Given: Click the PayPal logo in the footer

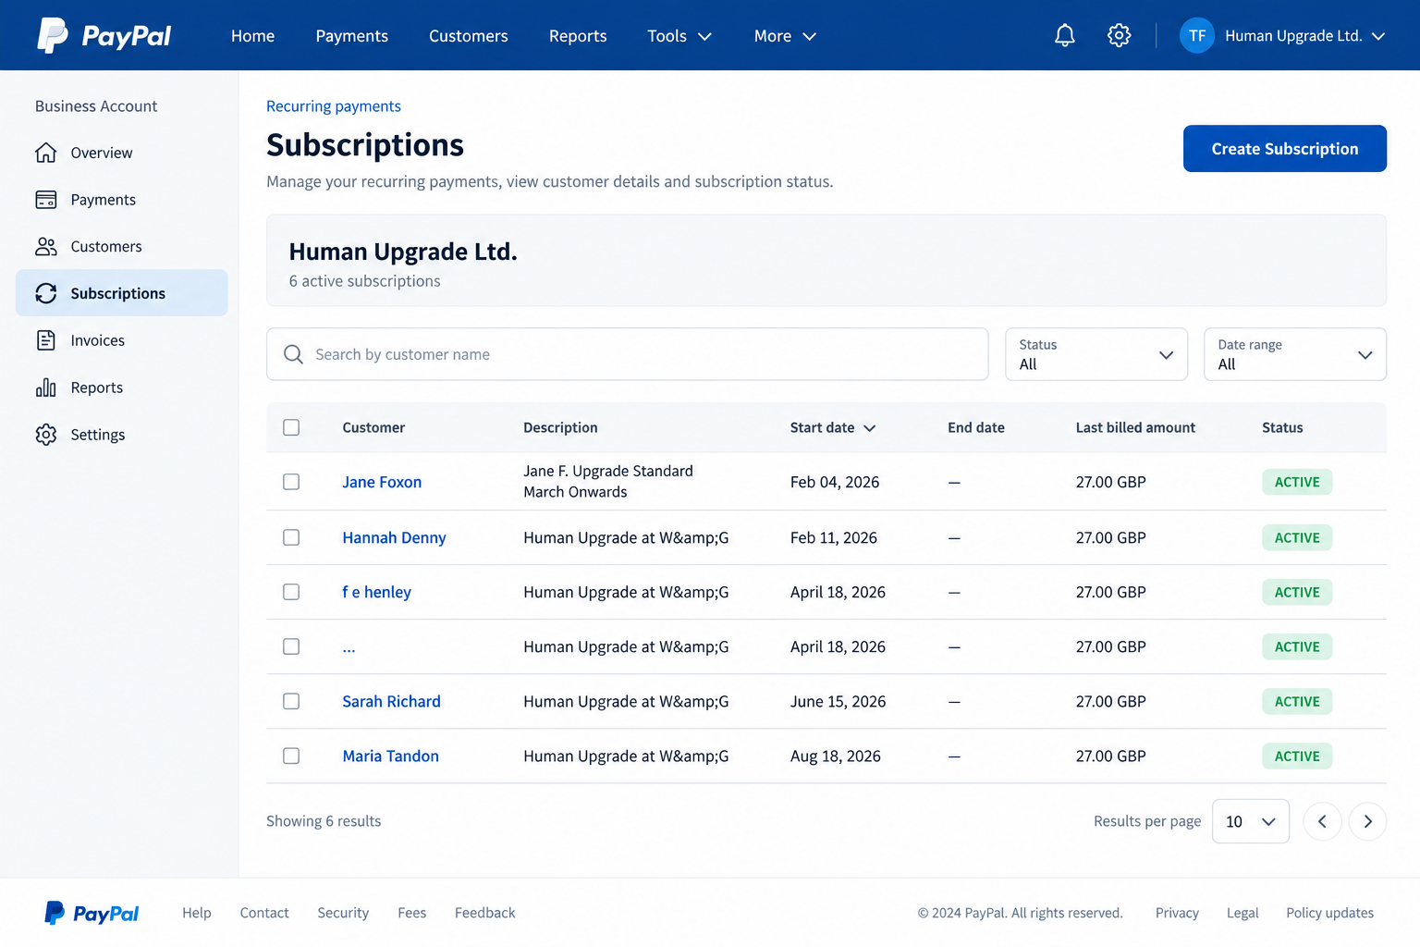Looking at the screenshot, I should click(x=92, y=913).
